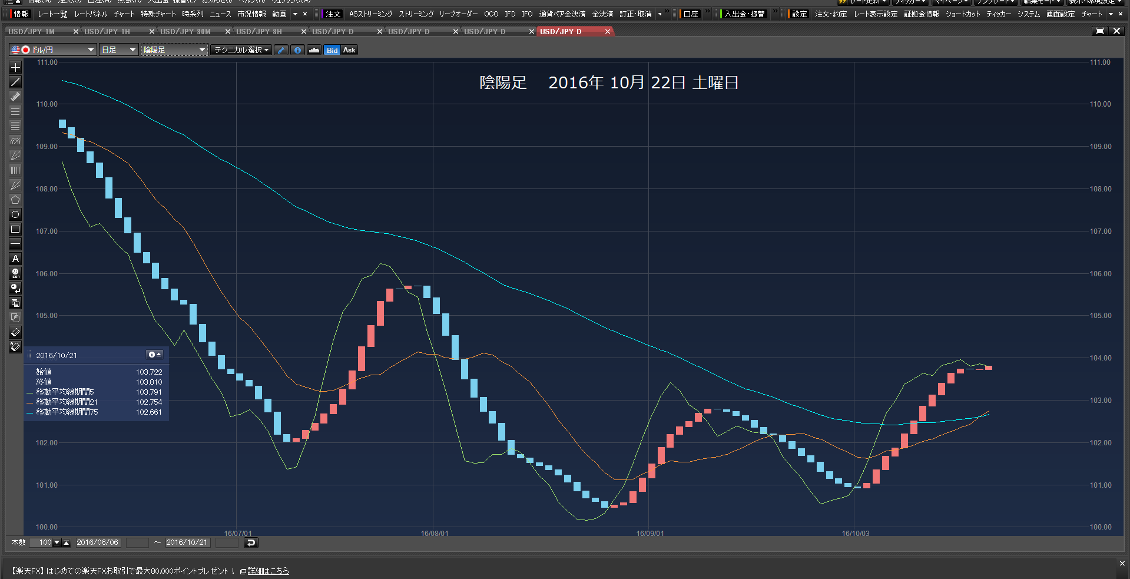Show hidden 口座 toolbar items chevron

coord(707,12)
